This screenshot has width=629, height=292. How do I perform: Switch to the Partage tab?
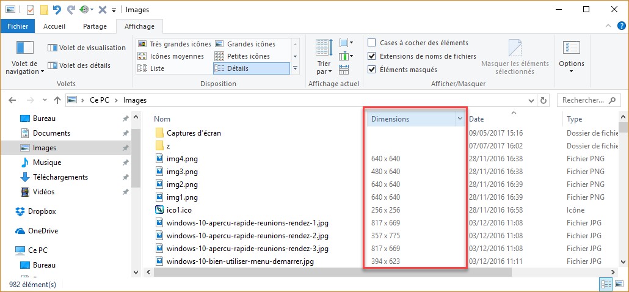click(x=95, y=26)
